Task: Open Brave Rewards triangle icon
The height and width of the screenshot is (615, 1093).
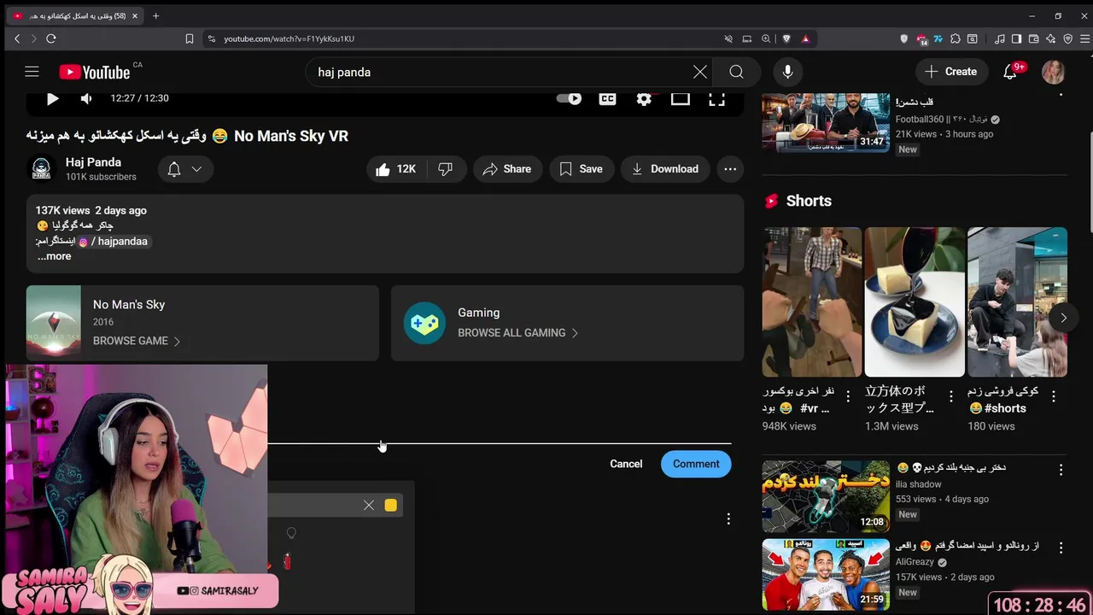Action: pos(804,38)
